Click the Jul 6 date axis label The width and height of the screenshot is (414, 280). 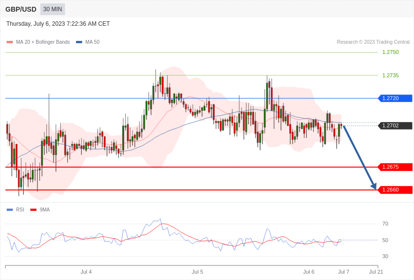click(x=309, y=272)
